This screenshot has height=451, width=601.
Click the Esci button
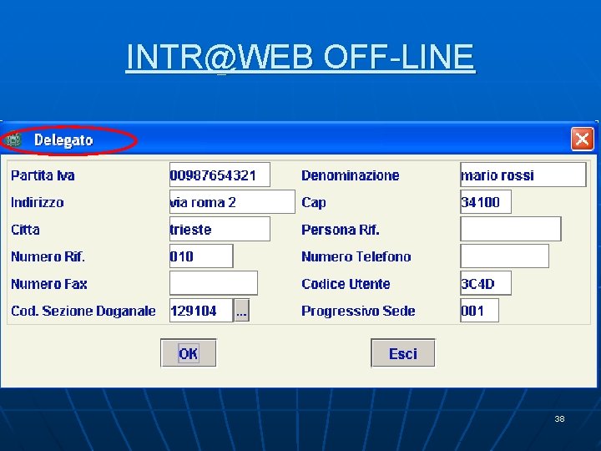pos(403,352)
